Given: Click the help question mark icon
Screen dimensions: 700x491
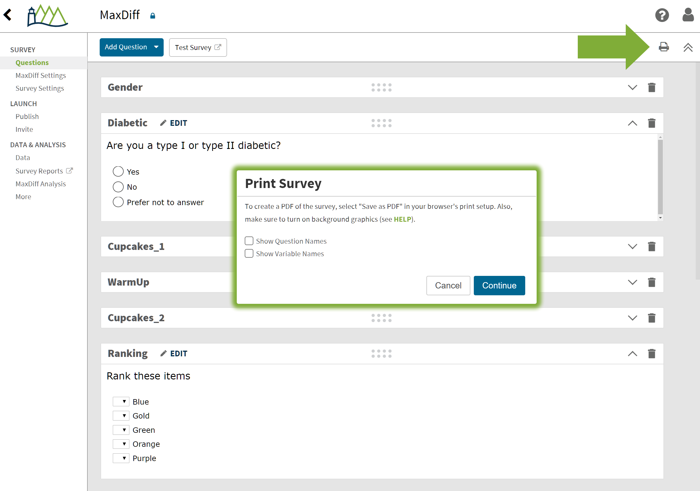Looking at the screenshot, I should pyautogui.click(x=663, y=15).
